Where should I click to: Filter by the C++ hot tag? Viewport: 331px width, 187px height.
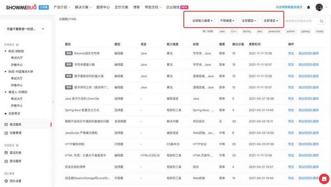point(233,31)
